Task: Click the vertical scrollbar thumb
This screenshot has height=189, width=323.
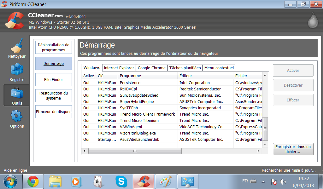Action: pos(265,129)
